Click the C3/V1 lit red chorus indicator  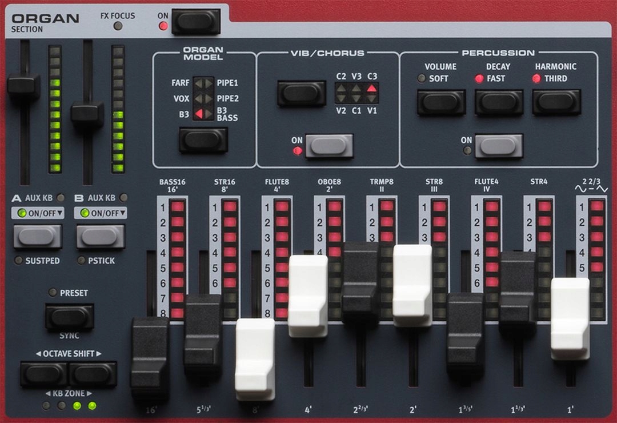pyautogui.click(x=372, y=89)
